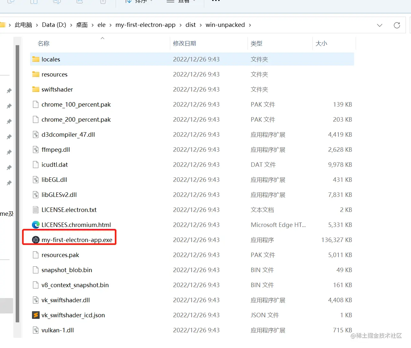Open the locales folder icon
411x348 pixels.
tap(36, 59)
